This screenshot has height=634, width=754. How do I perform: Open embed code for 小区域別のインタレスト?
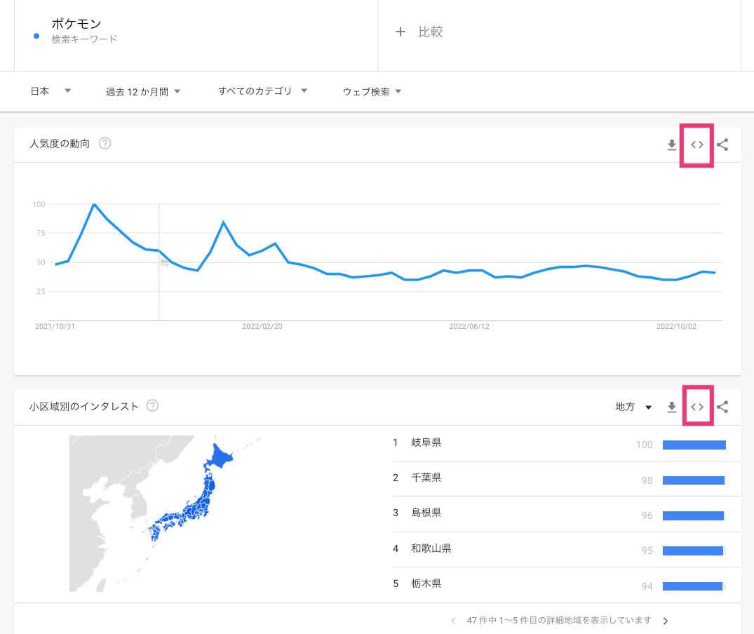click(697, 407)
